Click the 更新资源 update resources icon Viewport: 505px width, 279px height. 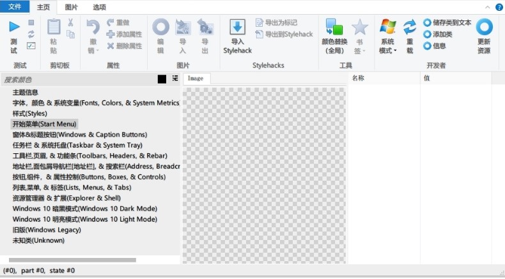[484, 27]
